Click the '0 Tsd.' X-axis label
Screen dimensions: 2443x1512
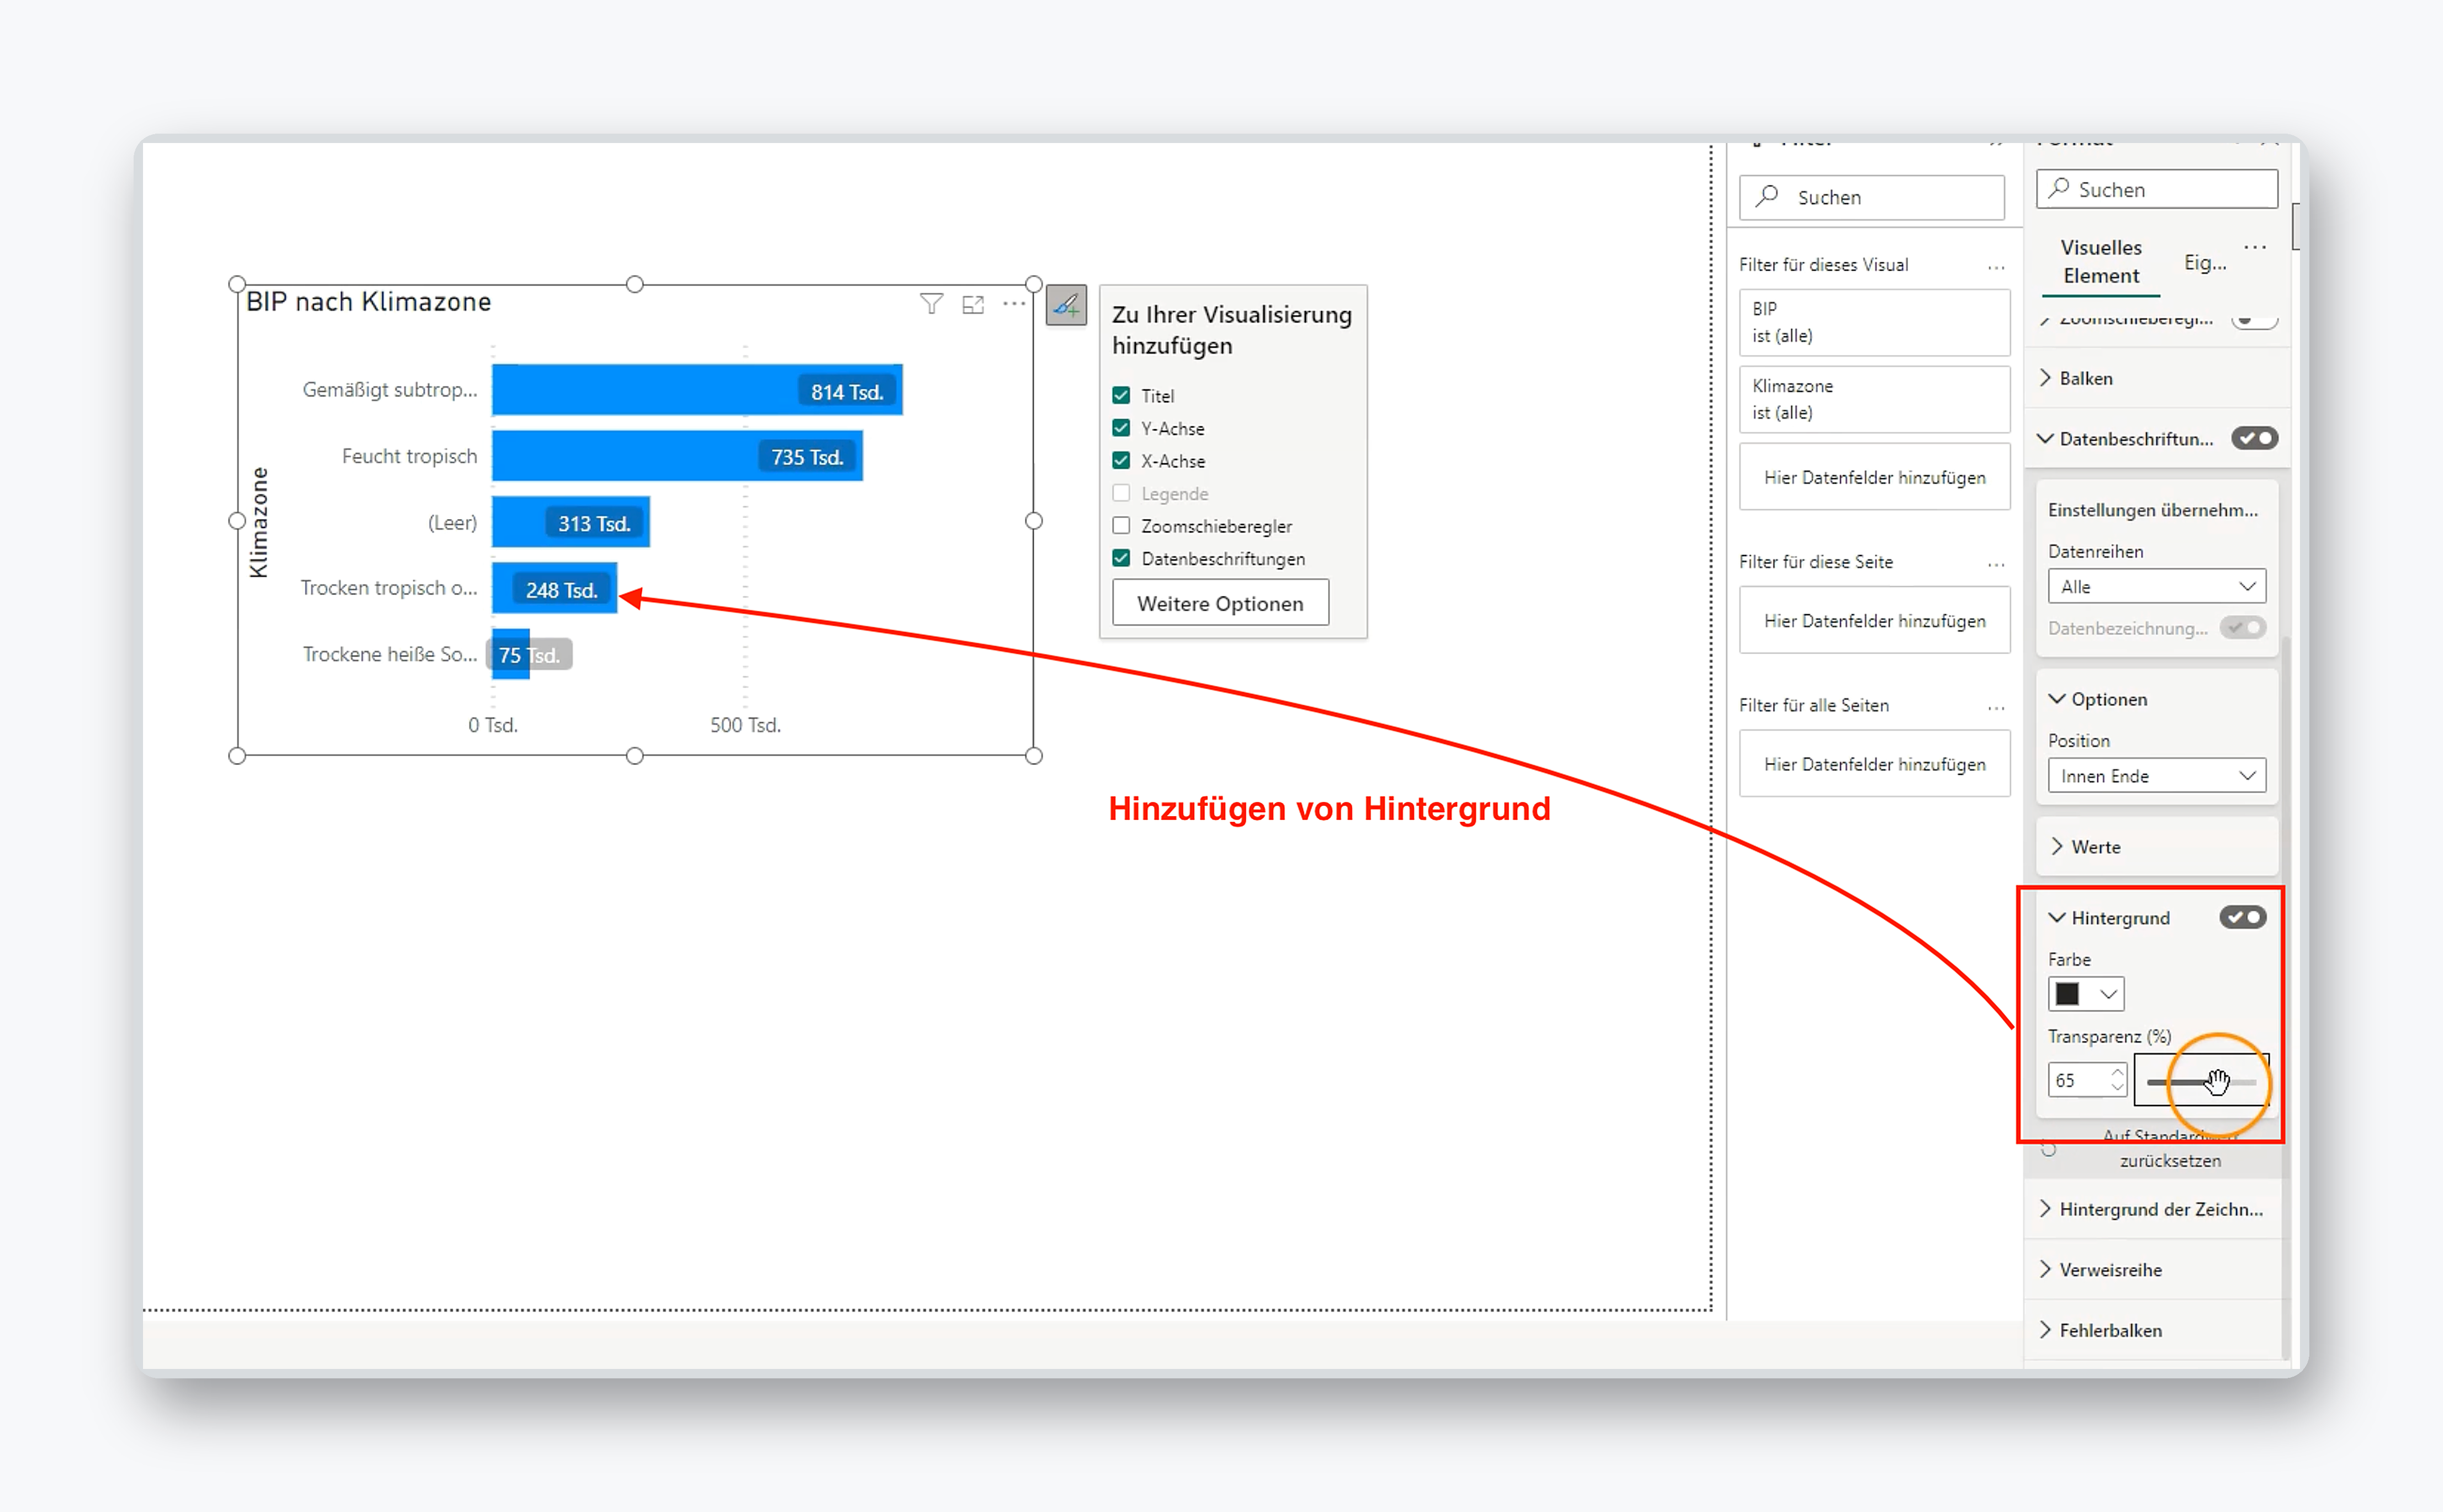[493, 725]
